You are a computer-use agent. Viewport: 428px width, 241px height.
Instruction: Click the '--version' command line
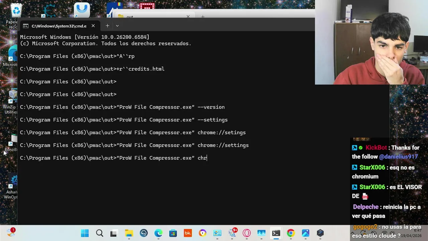coord(122,107)
